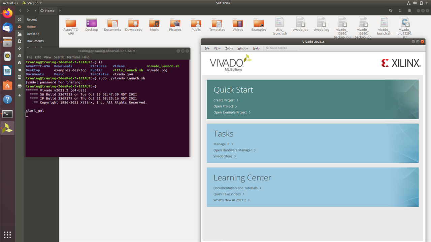Open Quick Take Videos link

229,194
